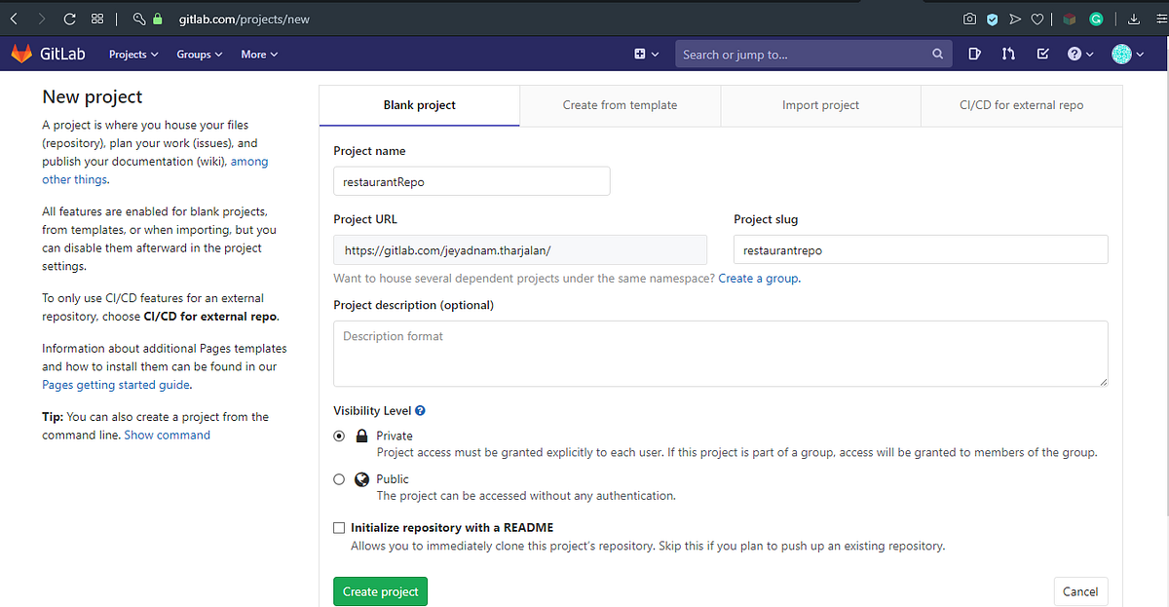Click the Create a group link
The height and width of the screenshot is (607, 1169).
[759, 278]
